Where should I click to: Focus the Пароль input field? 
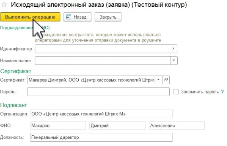click(99, 92)
